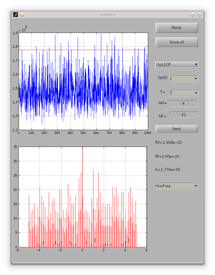Open the HistFreq plot type dropdown
The height and width of the screenshot is (275, 215).
tap(176, 186)
